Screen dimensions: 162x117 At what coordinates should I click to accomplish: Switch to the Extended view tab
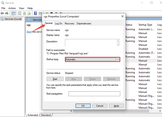(x=33, y=115)
